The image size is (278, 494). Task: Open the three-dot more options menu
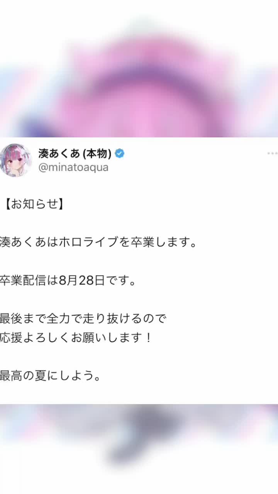pos(273,154)
